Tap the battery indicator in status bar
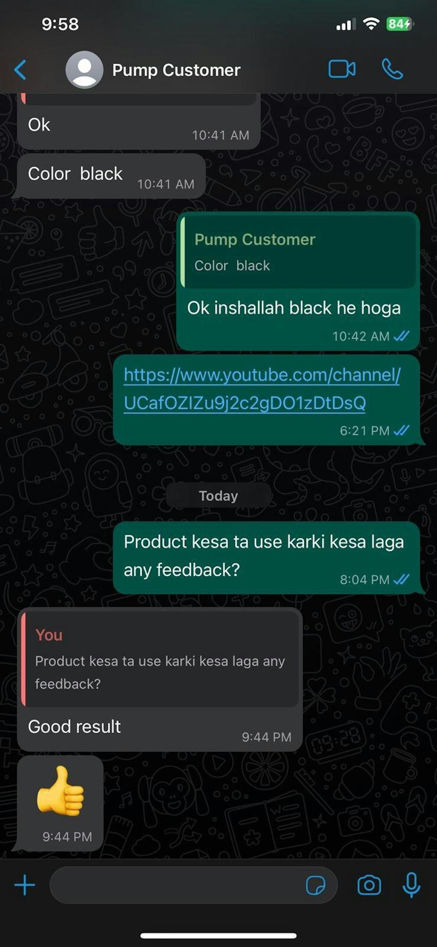Viewport: 437px width, 947px height. [x=399, y=24]
